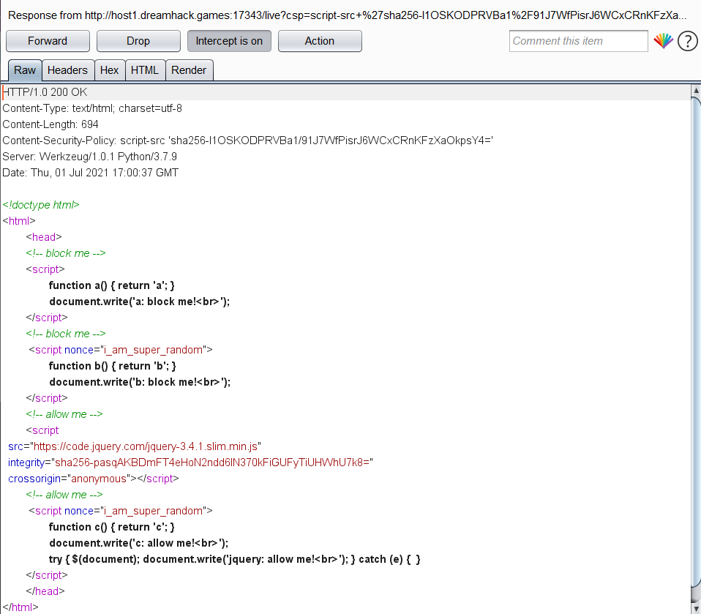Click the document.write 'a: block me!' line
This screenshot has height=614, width=701.
click(140, 302)
